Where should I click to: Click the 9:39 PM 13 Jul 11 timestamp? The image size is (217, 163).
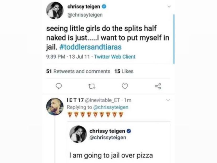[69, 57]
